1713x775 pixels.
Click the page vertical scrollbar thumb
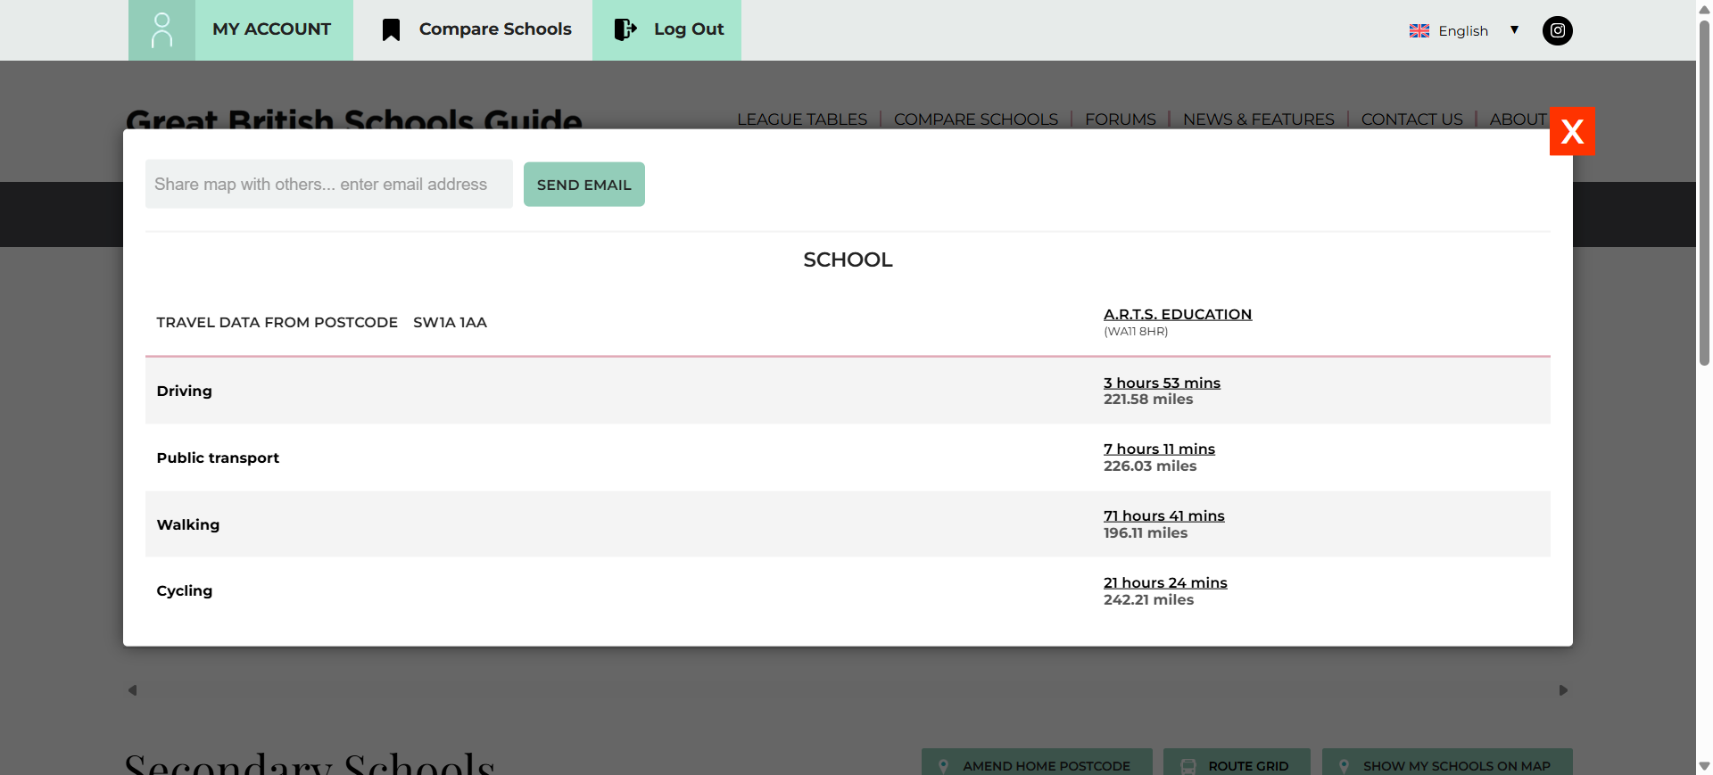click(x=1704, y=192)
